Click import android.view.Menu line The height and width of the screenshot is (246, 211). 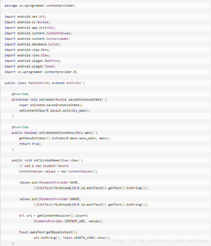click(27, 50)
